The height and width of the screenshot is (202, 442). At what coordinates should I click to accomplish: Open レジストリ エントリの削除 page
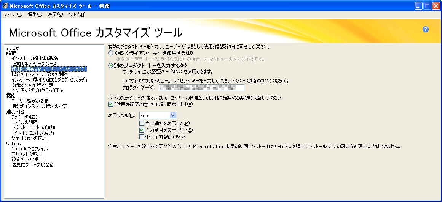coord(33,133)
